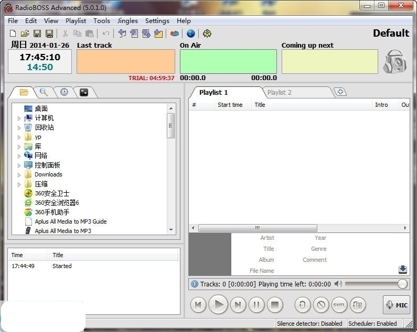417x332 pixels.
Task: Click the Paste toolbar icon
Action: click(90, 34)
